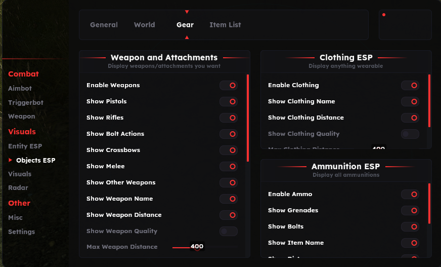Toggle Show Crossbows switch
Image resolution: width=441 pixels, height=267 pixels.
[x=229, y=150]
